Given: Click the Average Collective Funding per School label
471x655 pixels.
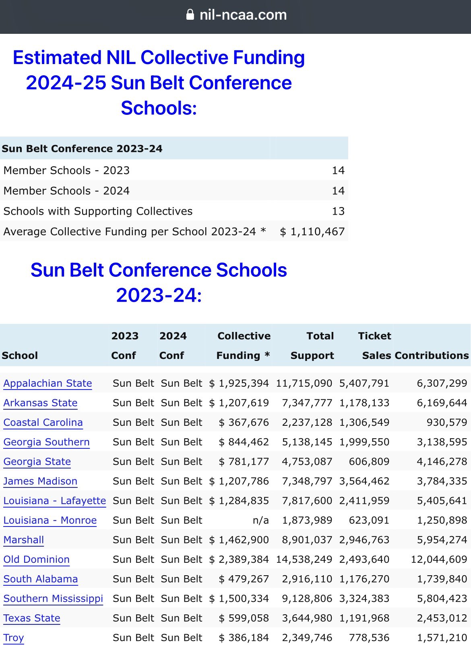Looking at the screenshot, I should (x=134, y=232).
